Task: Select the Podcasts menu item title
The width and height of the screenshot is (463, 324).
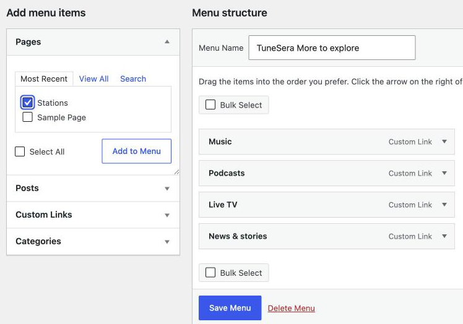Action: pyautogui.click(x=227, y=173)
